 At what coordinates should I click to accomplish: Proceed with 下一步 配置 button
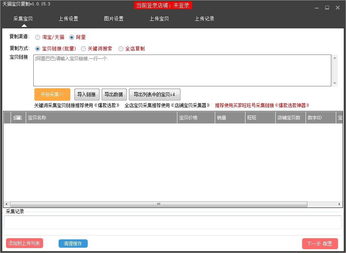pyautogui.click(x=320, y=244)
